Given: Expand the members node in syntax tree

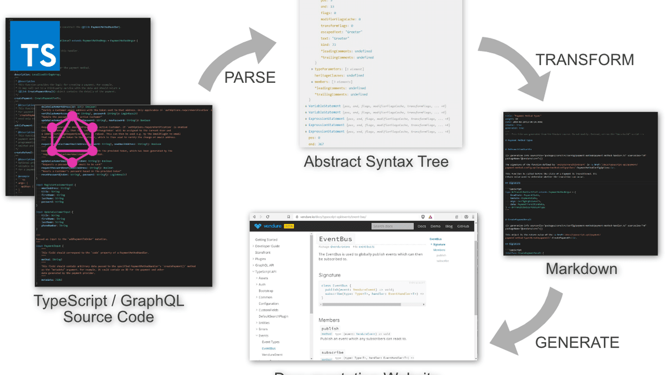Looking at the screenshot, I should click(312, 82).
